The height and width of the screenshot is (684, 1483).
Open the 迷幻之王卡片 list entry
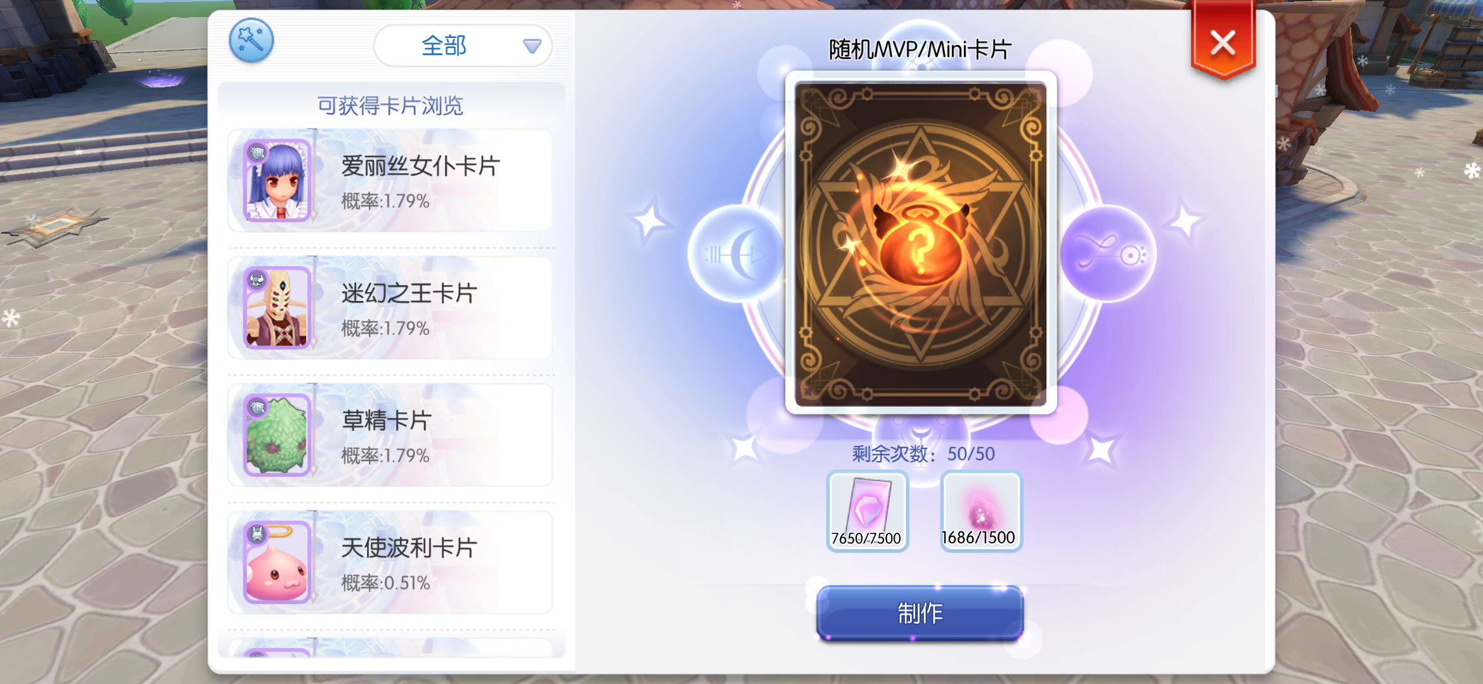[390, 308]
